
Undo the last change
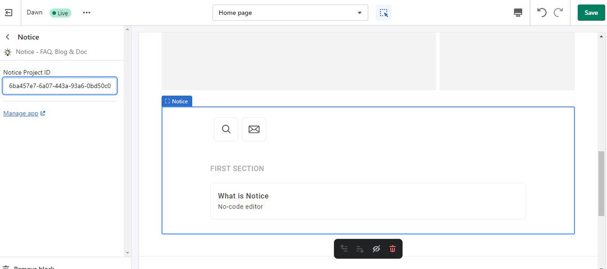(542, 13)
